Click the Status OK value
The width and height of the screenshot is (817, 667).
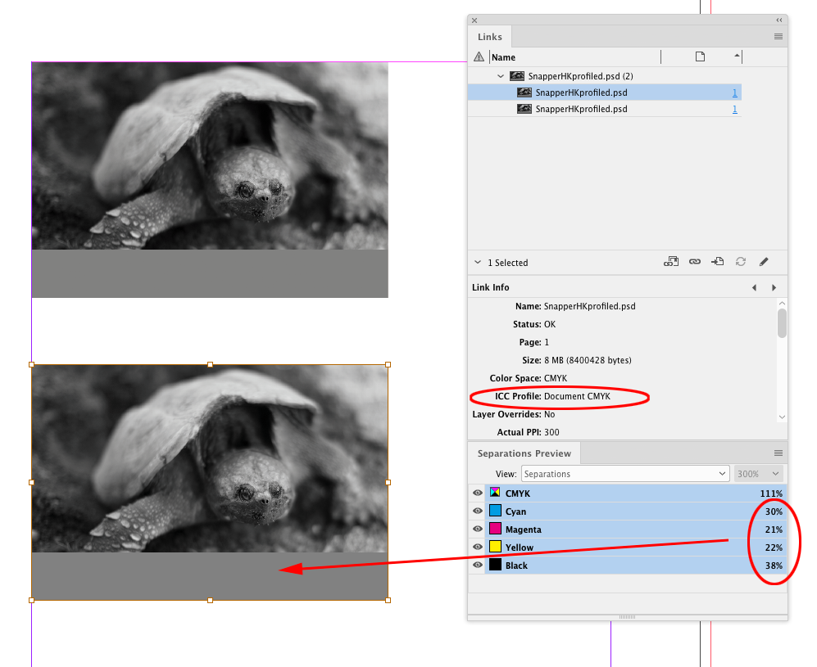pos(550,324)
